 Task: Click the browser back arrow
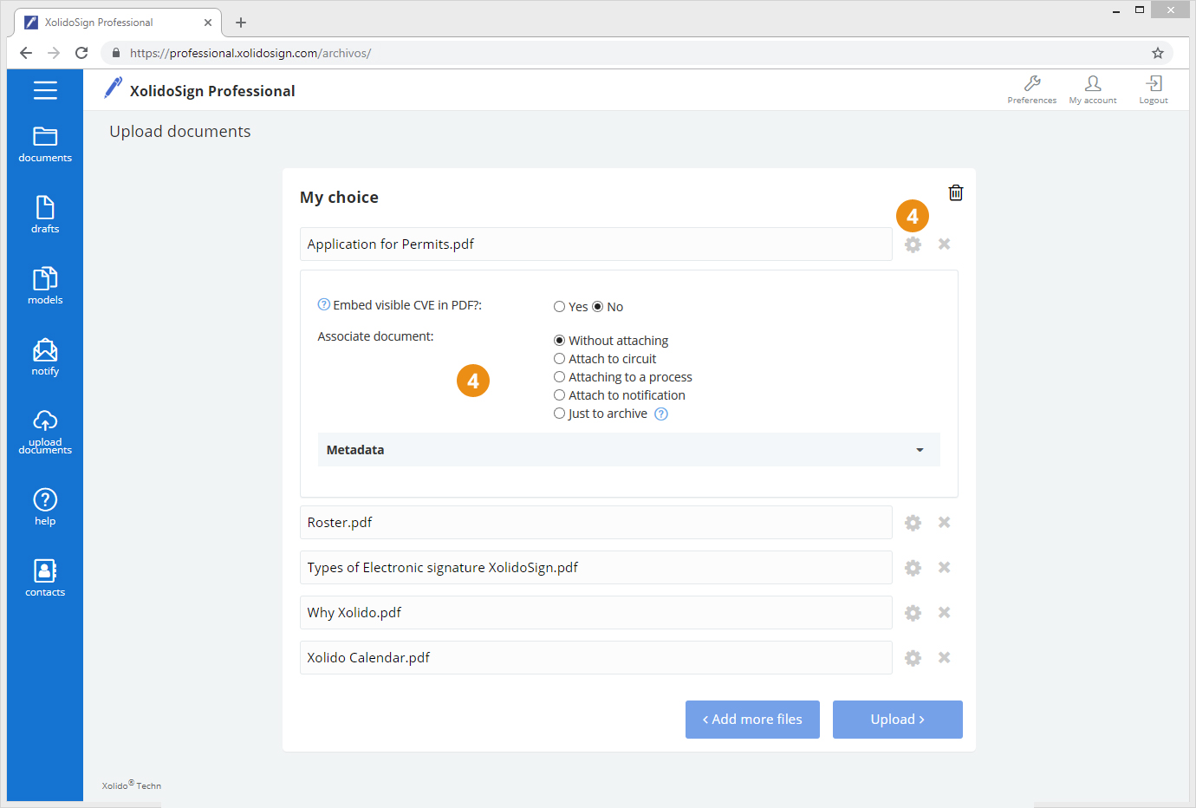click(26, 53)
